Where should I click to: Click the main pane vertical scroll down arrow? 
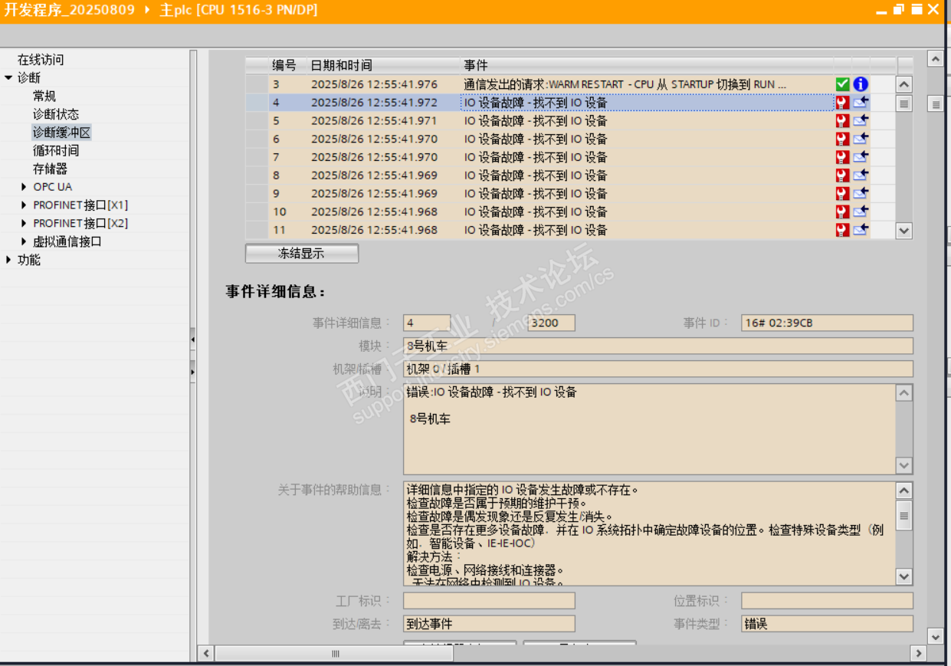coord(935,636)
